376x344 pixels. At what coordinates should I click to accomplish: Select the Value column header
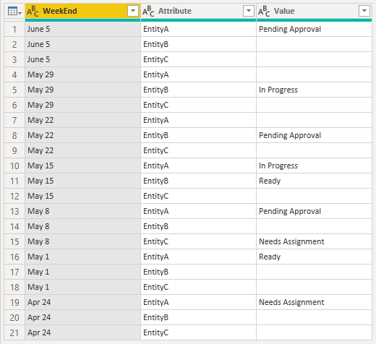click(314, 11)
